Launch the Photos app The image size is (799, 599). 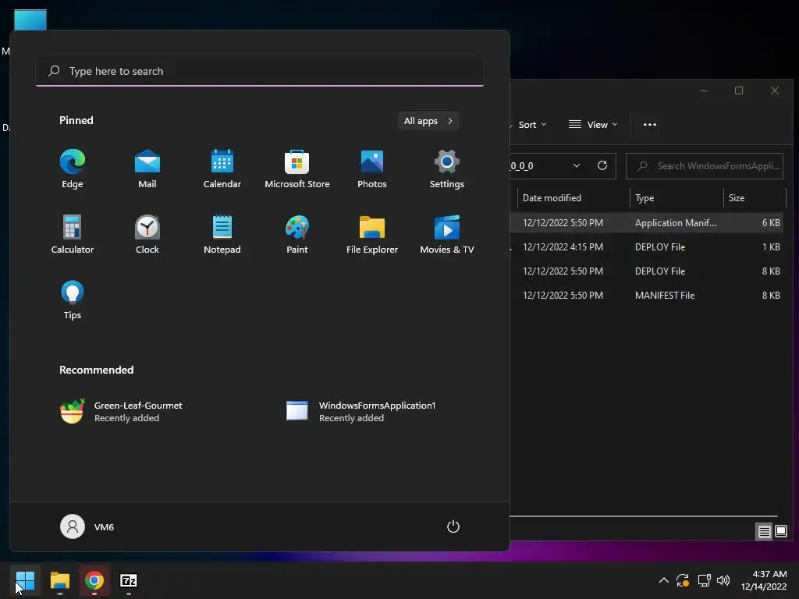click(x=372, y=169)
